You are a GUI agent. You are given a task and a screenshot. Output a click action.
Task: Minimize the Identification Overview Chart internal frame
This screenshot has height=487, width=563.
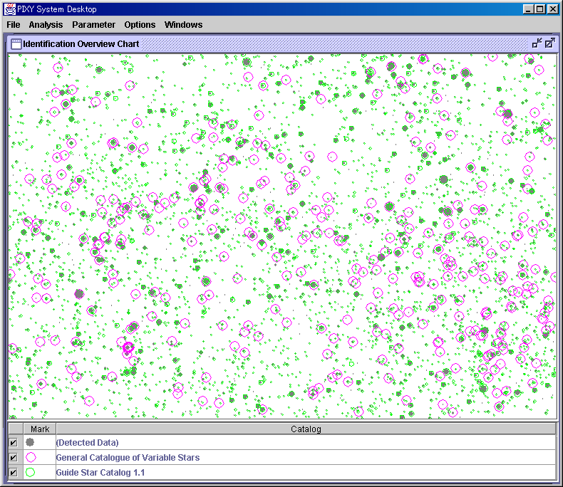click(537, 43)
